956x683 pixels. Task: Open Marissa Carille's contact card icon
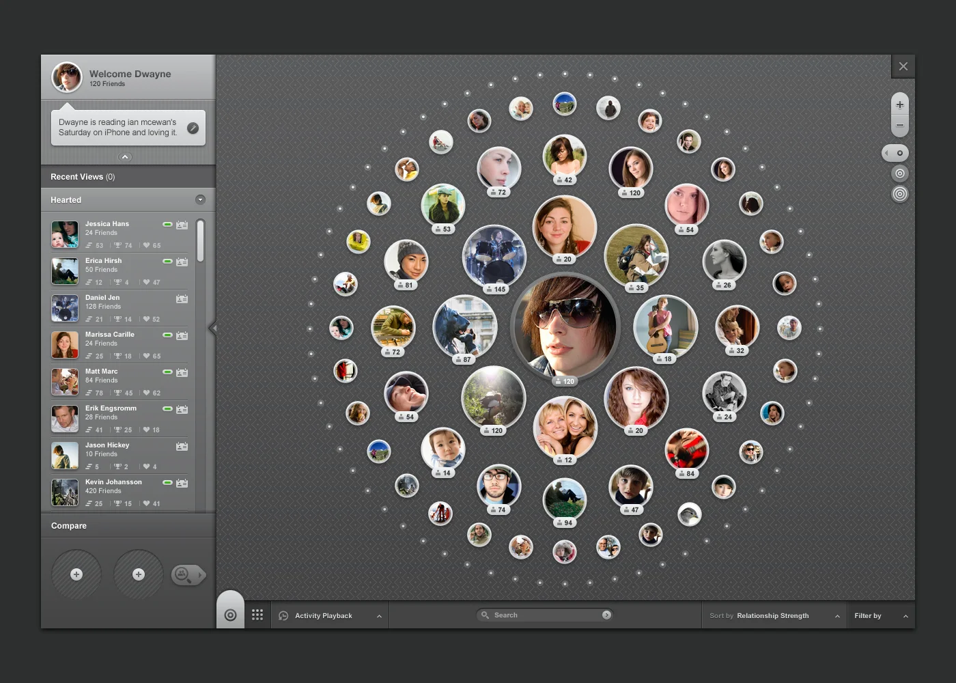pos(182,335)
